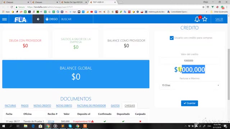Open Task View on taskbar
This screenshot has height=129, width=230.
coord(18,126)
